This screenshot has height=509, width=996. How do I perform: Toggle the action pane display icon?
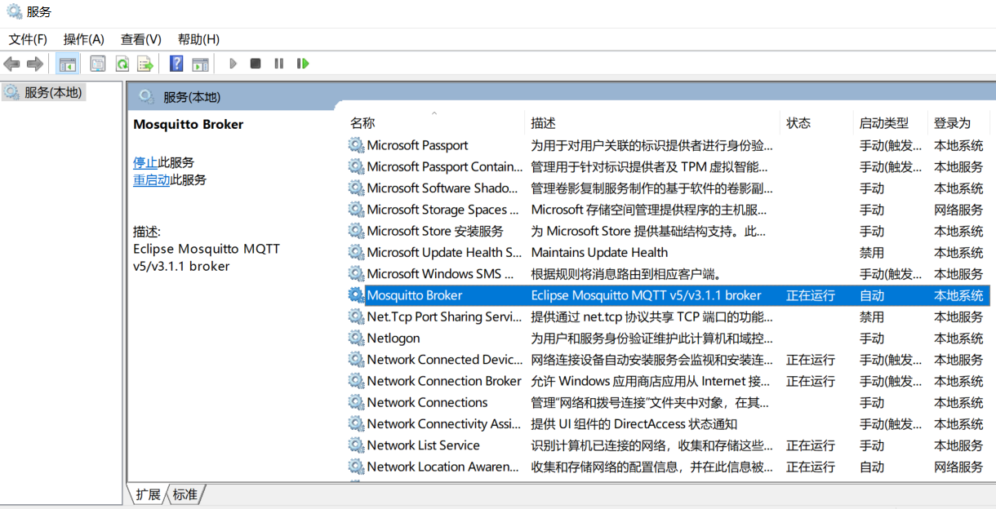(201, 64)
